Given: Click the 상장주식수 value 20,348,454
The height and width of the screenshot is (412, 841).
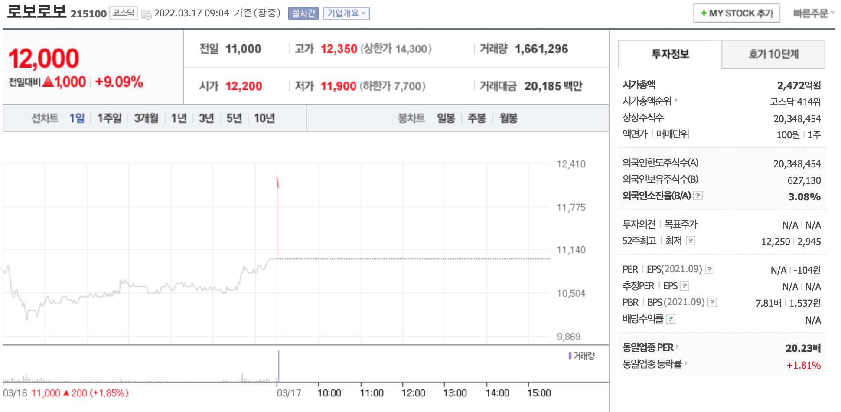Looking at the screenshot, I should 797,119.
